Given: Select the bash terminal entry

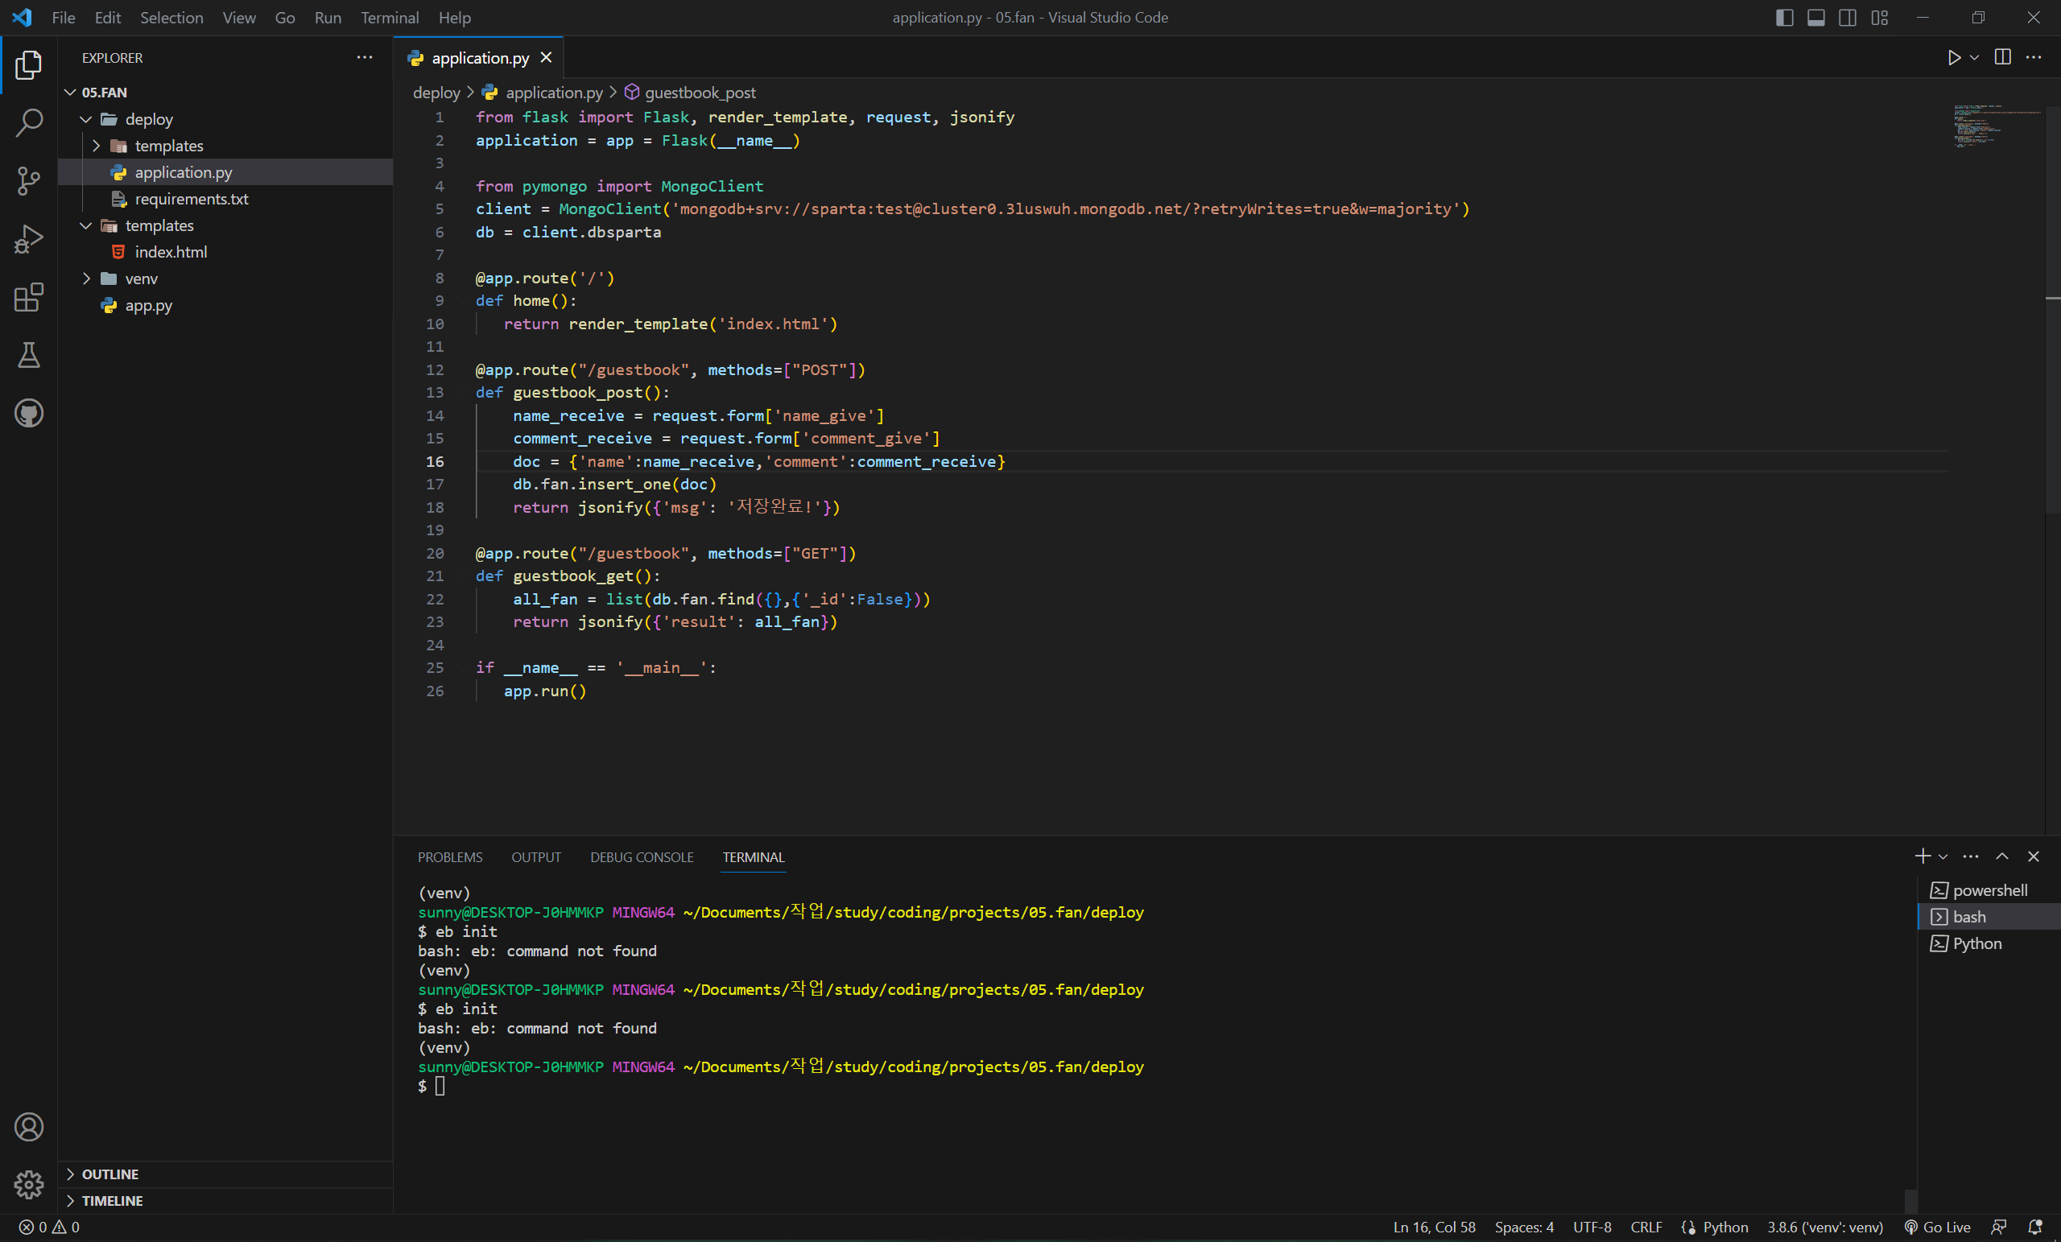Looking at the screenshot, I should (x=1990, y=917).
